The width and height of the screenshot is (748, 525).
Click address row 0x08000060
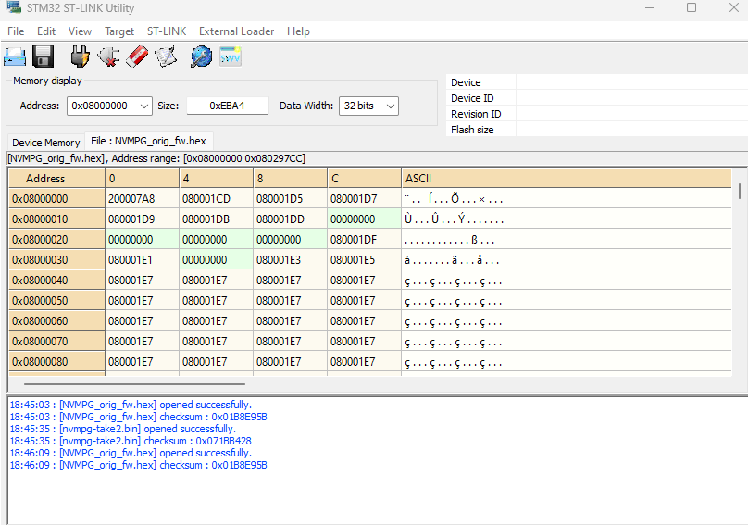click(x=56, y=321)
